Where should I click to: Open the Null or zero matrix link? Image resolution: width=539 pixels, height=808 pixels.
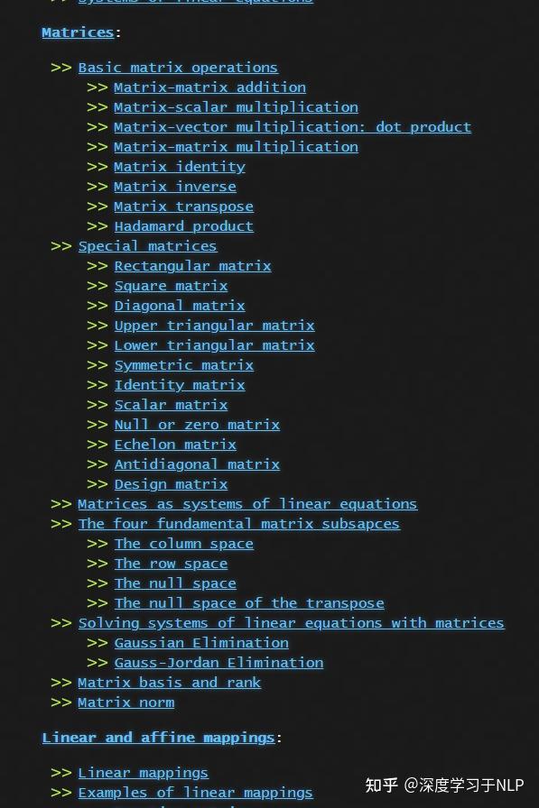[197, 425]
